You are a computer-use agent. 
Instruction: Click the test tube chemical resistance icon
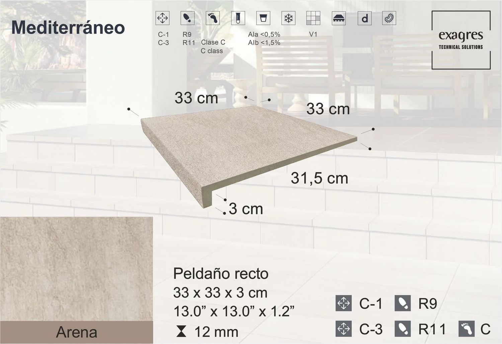238,18
